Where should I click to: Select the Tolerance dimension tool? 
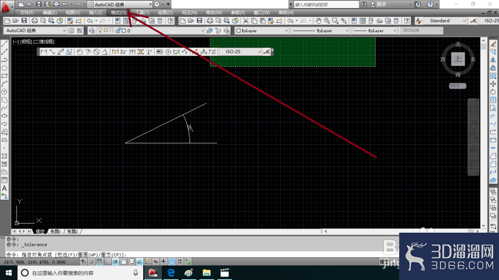(160, 52)
